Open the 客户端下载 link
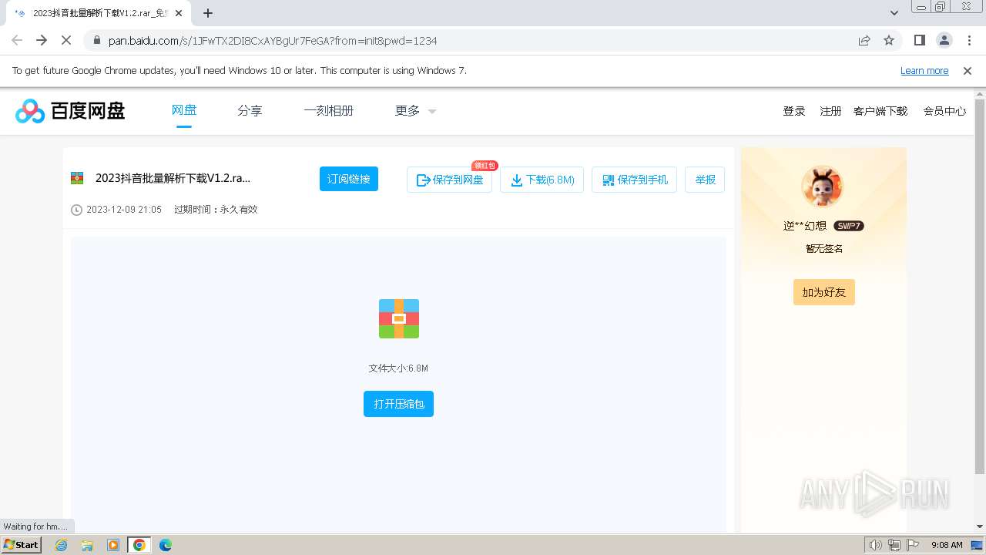The height and width of the screenshot is (555, 986). pos(880,111)
